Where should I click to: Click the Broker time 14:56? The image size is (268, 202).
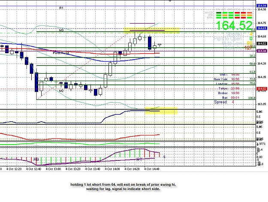[235, 93]
